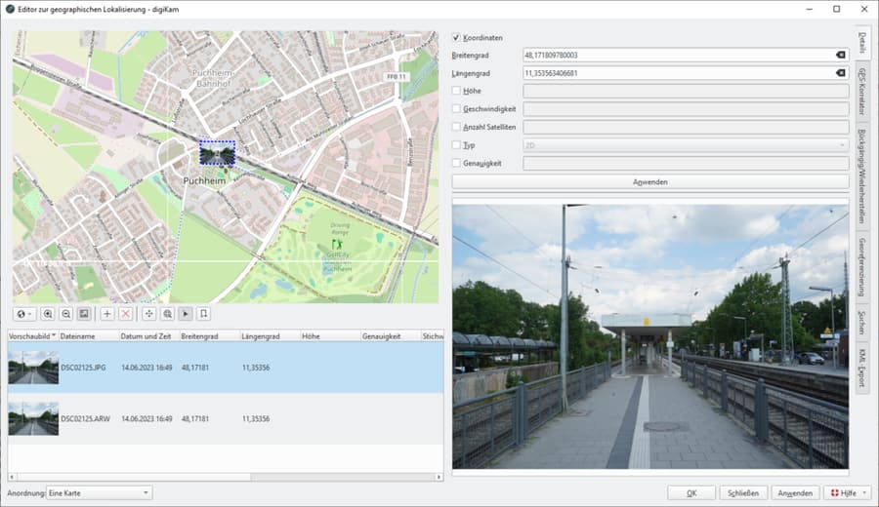The width and height of the screenshot is (879, 507).
Task: Switch to the GPS-Korrelator side tab
Action: coord(862,92)
